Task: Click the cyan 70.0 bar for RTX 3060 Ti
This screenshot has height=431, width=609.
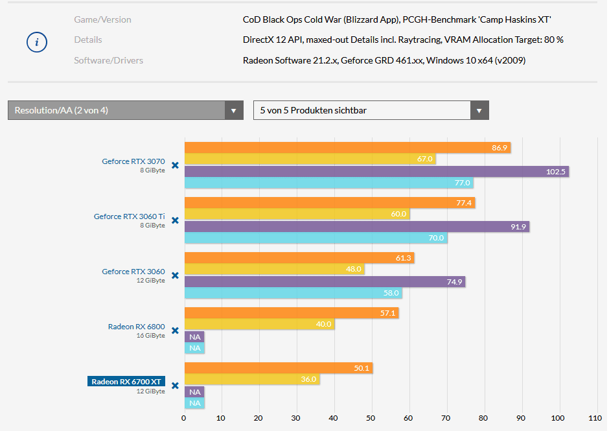Action: pos(316,239)
